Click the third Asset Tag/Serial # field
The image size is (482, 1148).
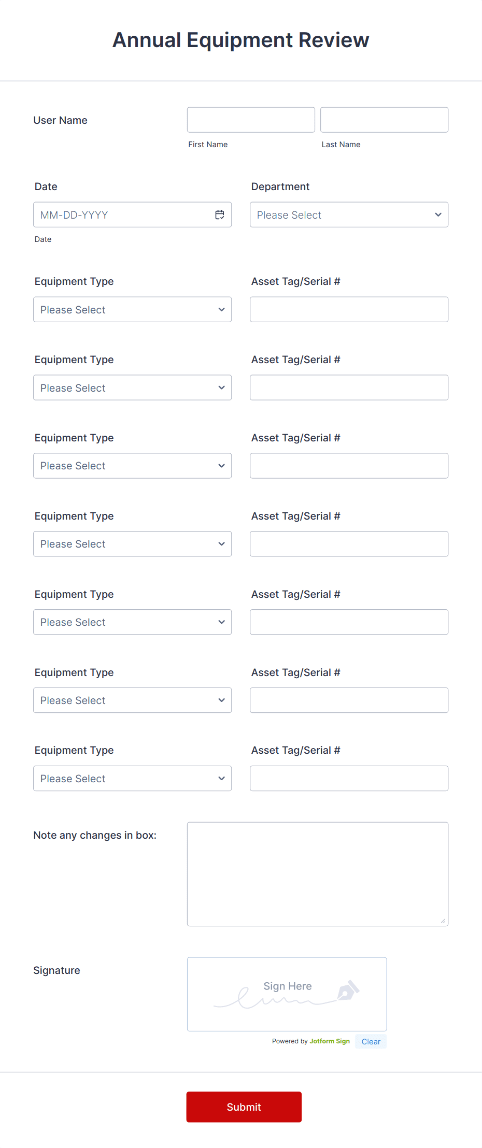[x=348, y=465]
